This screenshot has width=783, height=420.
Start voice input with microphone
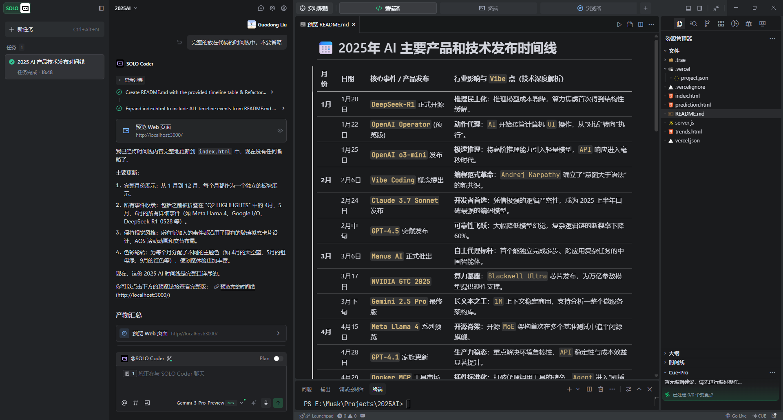pyautogui.click(x=266, y=403)
